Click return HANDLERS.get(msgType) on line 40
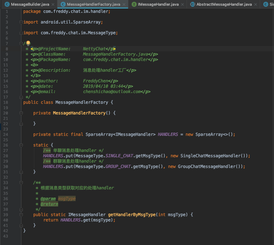The width and height of the screenshot is (274, 245). [x=79, y=220]
